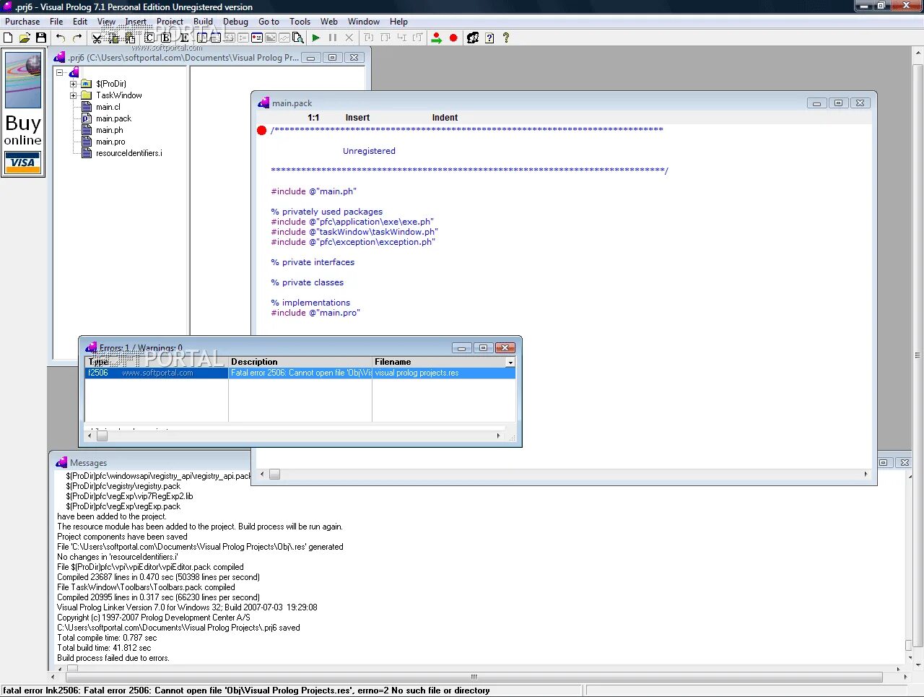Image resolution: width=924 pixels, height=697 pixels.
Task: Open the Build menu
Action: [x=203, y=22]
